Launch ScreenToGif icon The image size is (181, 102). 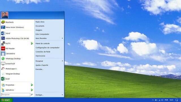[x=3, y=63]
